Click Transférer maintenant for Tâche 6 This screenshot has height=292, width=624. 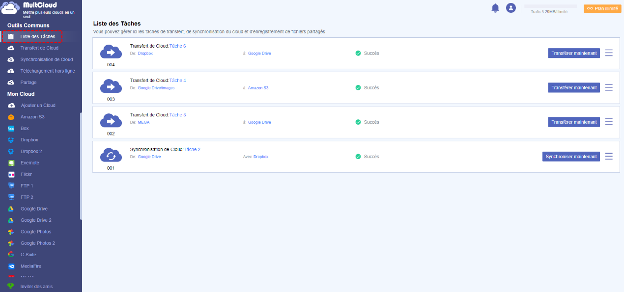[574, 53]
